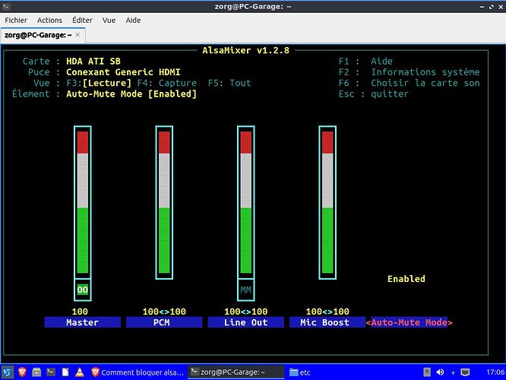Click the terminal icon in the title bar

(x=6, y=6)
